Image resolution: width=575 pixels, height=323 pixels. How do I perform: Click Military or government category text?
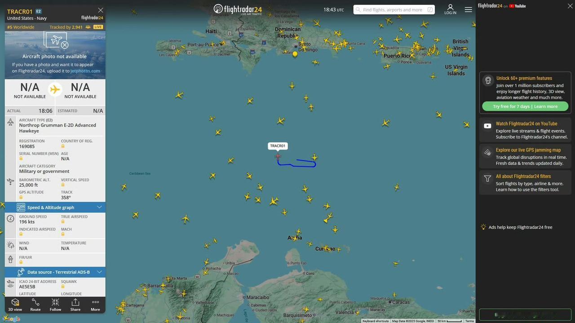[44, 171]
